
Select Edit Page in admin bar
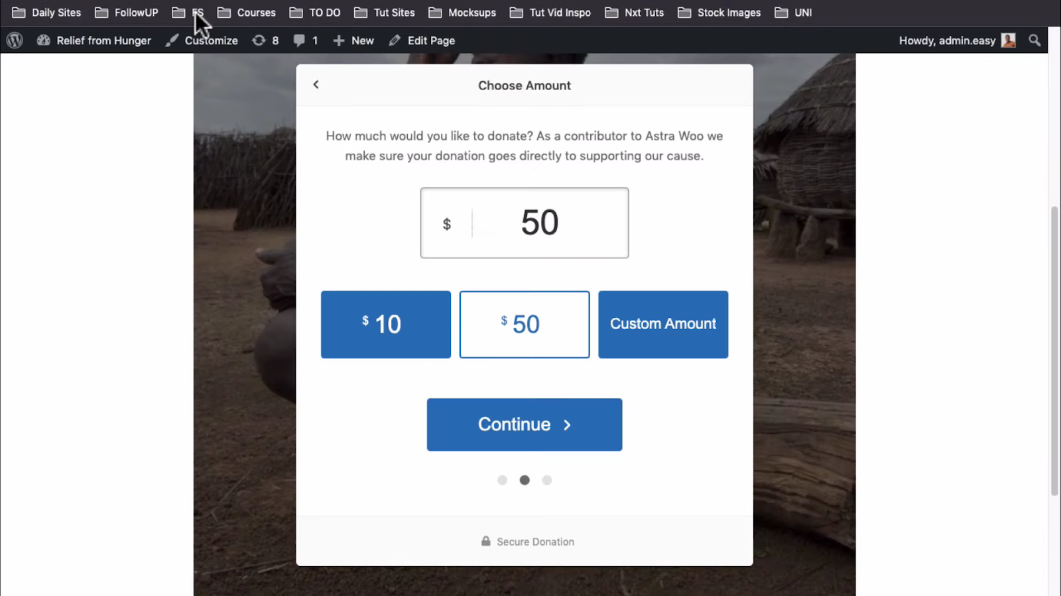(x=422, y=40)
